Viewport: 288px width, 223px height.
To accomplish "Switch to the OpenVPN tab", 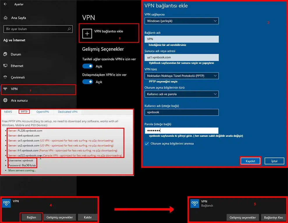I will pyautogui.click(x=43, y=112).
